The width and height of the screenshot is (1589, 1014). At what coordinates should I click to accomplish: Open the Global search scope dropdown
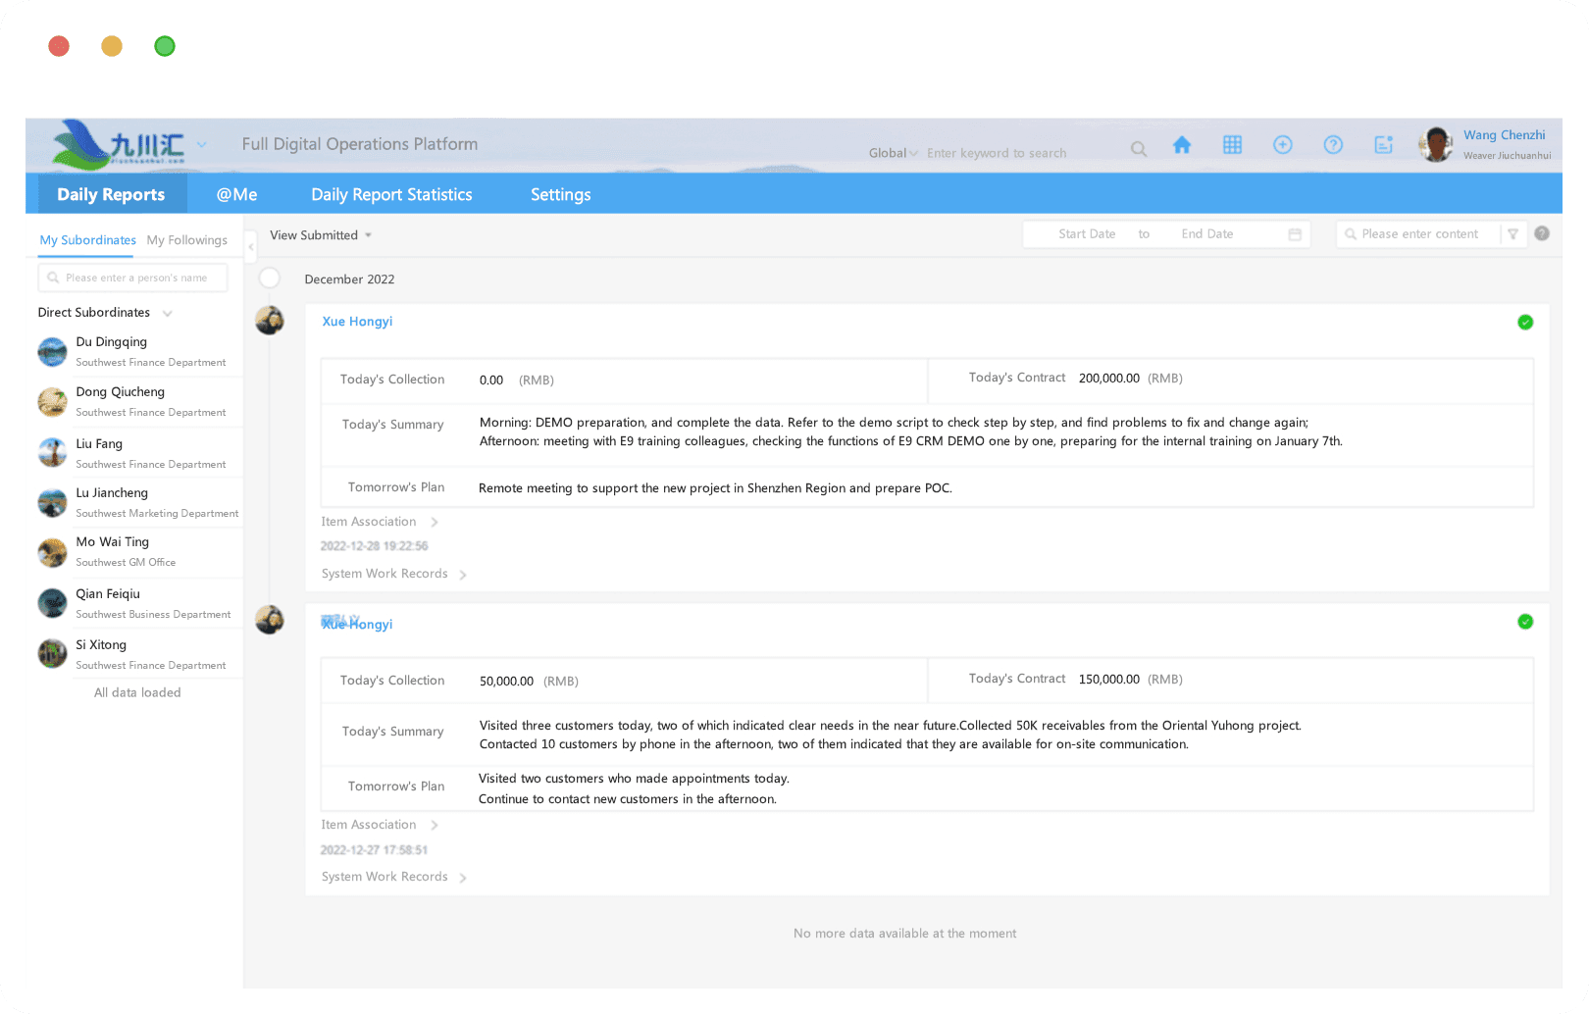tap(893, 153)
